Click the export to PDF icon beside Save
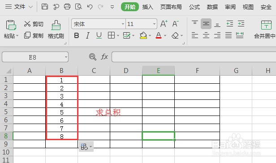 point(56,7)
